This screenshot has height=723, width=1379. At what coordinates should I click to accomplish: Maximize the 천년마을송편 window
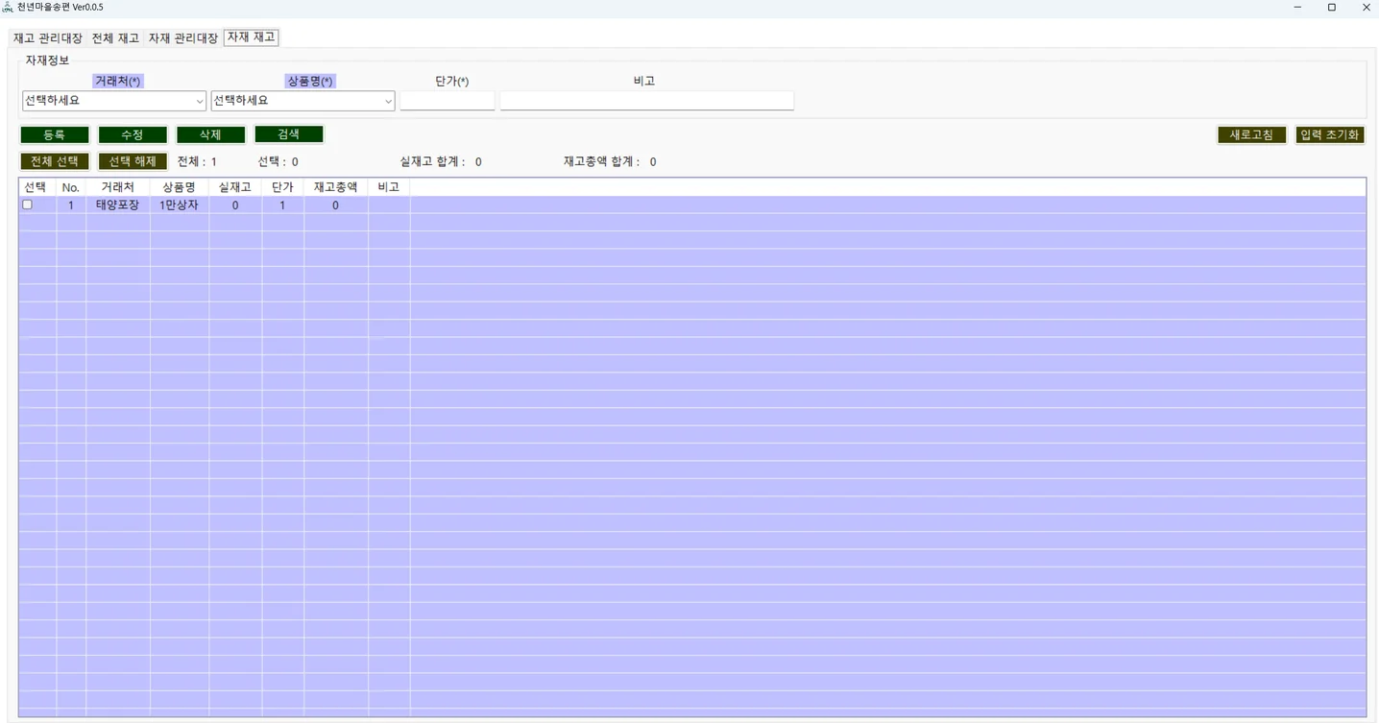click(x=1332, y=8)
